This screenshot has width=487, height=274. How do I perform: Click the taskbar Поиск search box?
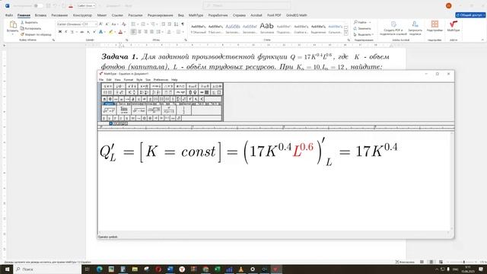pyautogui.click(x=47, y=269)
